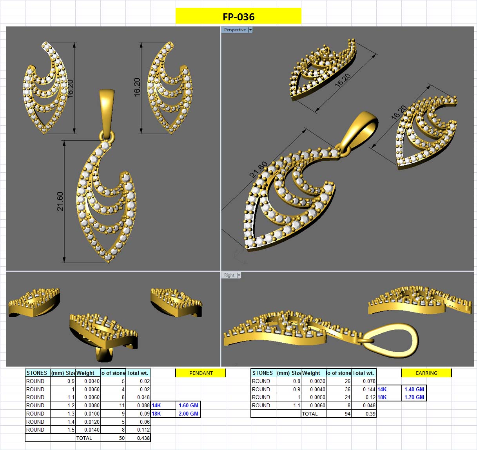Open the Right viewport dropdown menu
477x450 pixels.
238,275
